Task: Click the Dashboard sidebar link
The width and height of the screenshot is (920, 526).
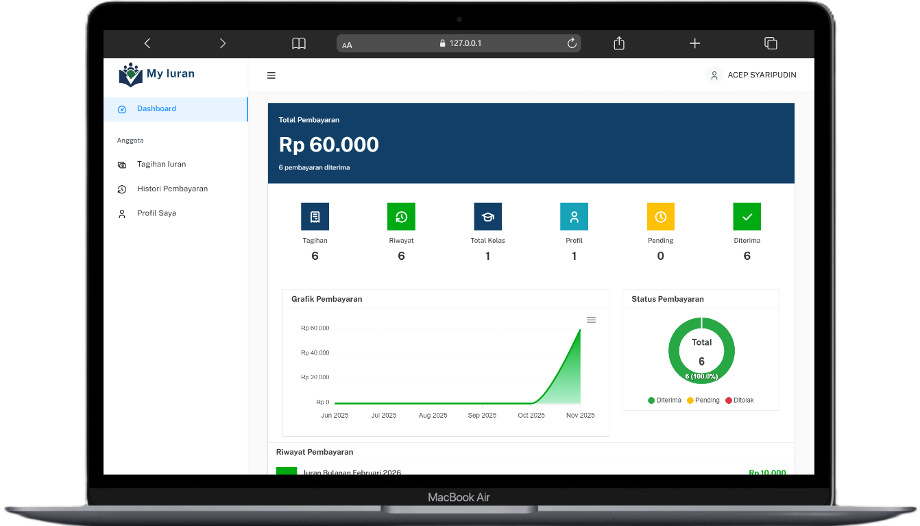Action: point(156,109)
